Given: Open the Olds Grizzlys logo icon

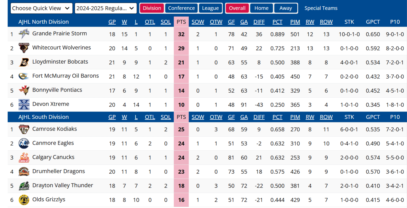Looking at the screenshot, I should pyautogui.click(x=24, y=200).
